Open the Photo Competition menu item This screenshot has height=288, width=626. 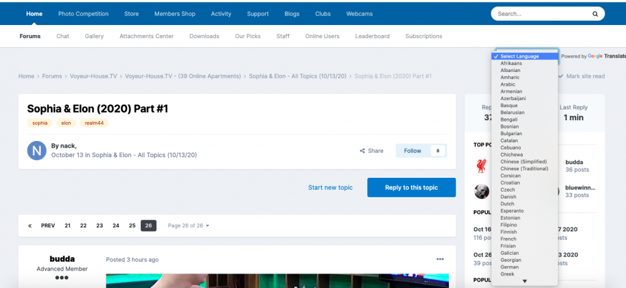click(83, 14)
